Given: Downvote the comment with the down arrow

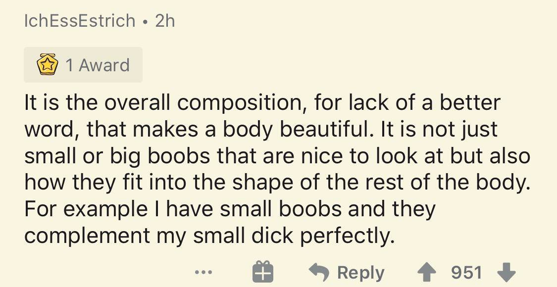Looking at the screenshot, I should (506, 272).
